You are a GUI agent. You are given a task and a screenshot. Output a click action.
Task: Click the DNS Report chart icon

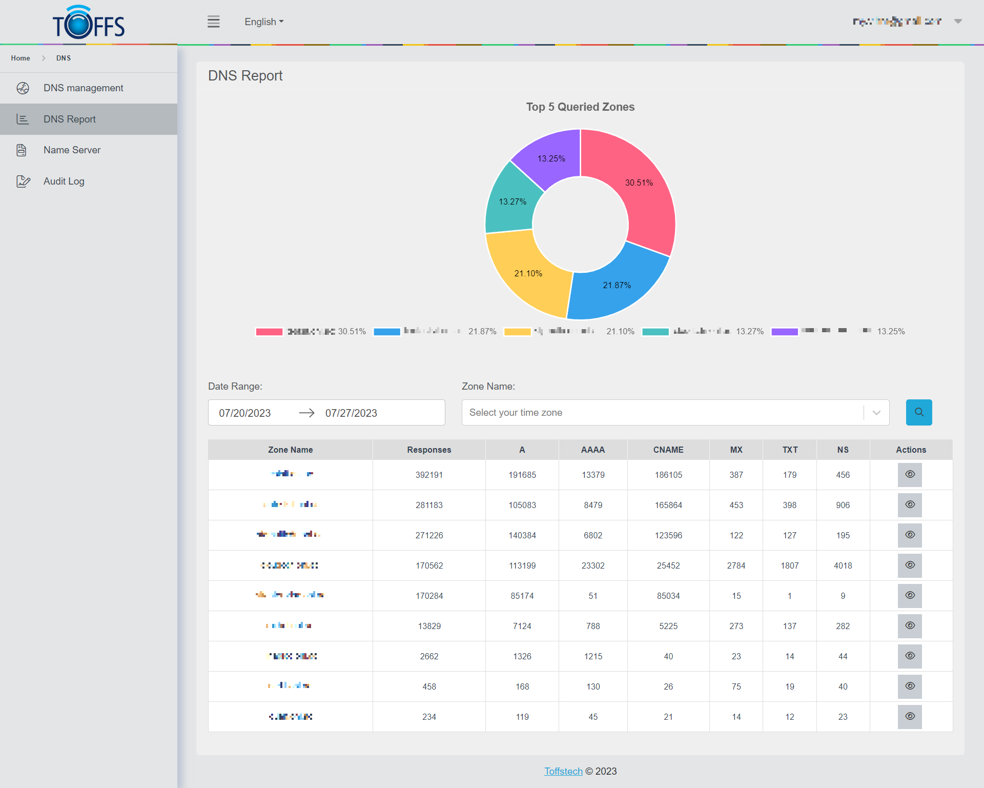pyautogui.click(x=23, y=119)
